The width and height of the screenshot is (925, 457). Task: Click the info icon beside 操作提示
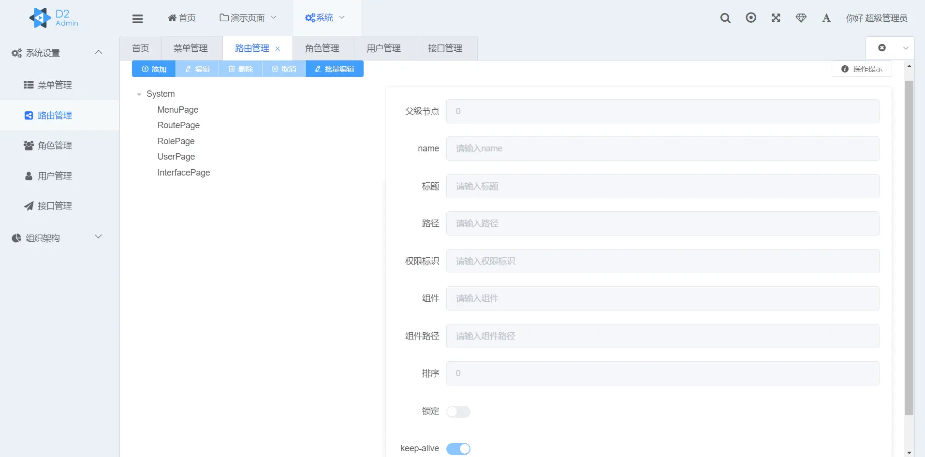845,69
